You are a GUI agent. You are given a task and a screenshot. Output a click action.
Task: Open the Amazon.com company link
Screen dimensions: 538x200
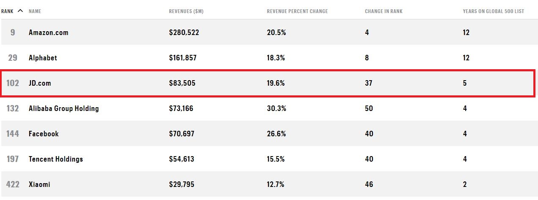(x=48, y=32)
